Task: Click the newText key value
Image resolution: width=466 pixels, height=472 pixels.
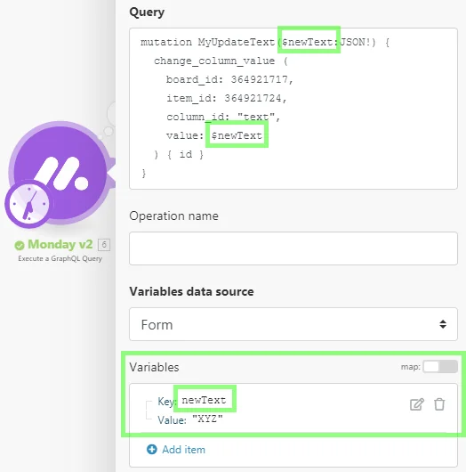Action: [204, 400]
